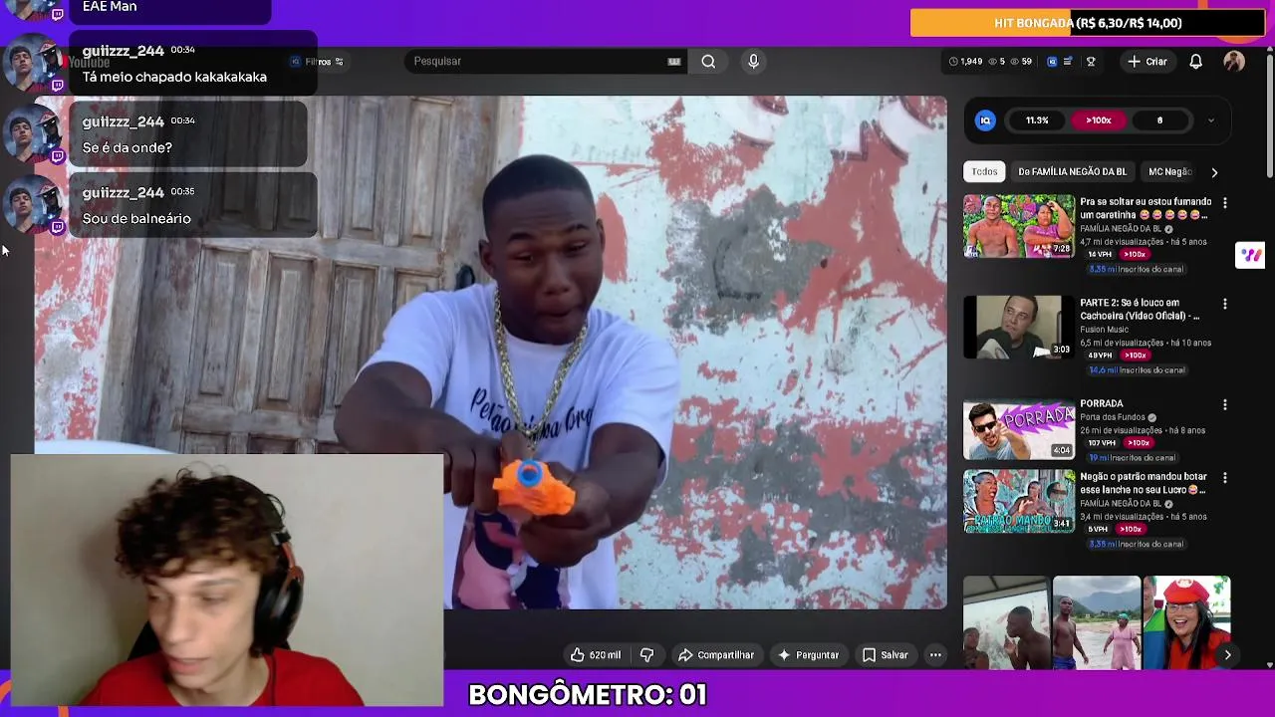Click 14 VPH badge on first suggested video
Screen dimensions: 1275x717
(1100, 254)
